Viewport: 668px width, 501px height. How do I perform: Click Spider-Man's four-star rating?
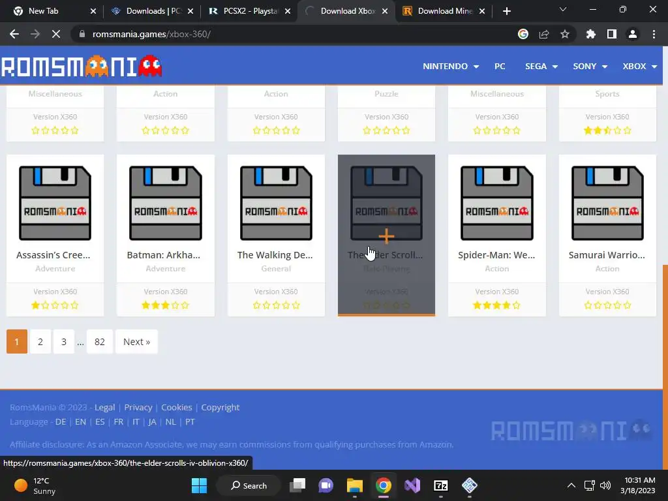(496, 305)
